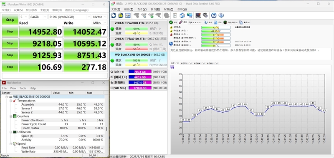
Task: Open the test size dropdown showing 64GiB
Action: click(x=38, y=17)
